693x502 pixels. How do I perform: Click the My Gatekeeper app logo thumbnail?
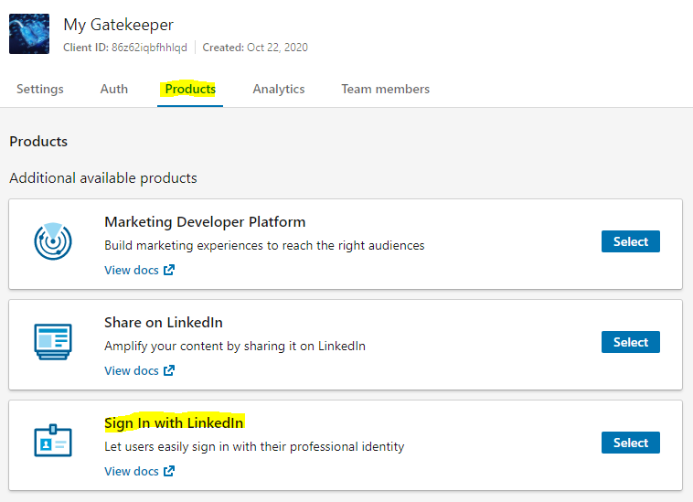(29, 34)
